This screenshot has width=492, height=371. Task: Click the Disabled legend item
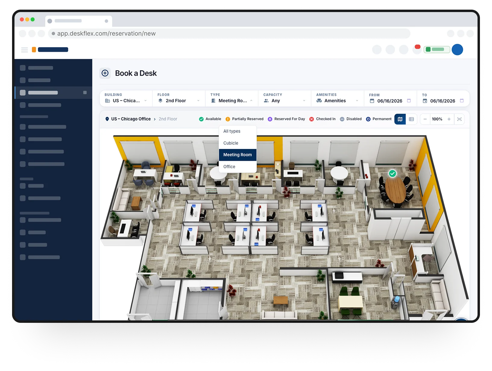pyautogui.click(x=351, y=119)
